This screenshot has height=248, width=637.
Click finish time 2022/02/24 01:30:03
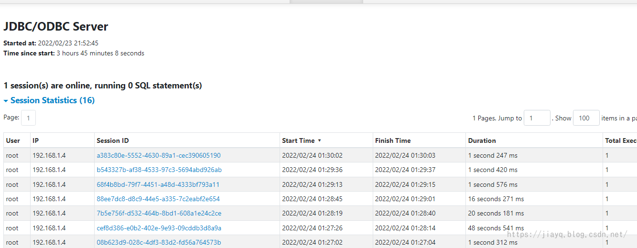(x=405, y=155)
